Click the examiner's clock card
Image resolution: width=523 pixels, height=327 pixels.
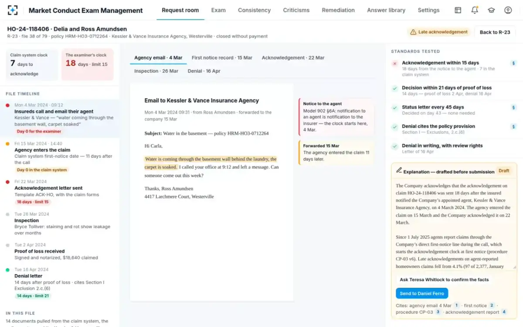tap(87, 64)
